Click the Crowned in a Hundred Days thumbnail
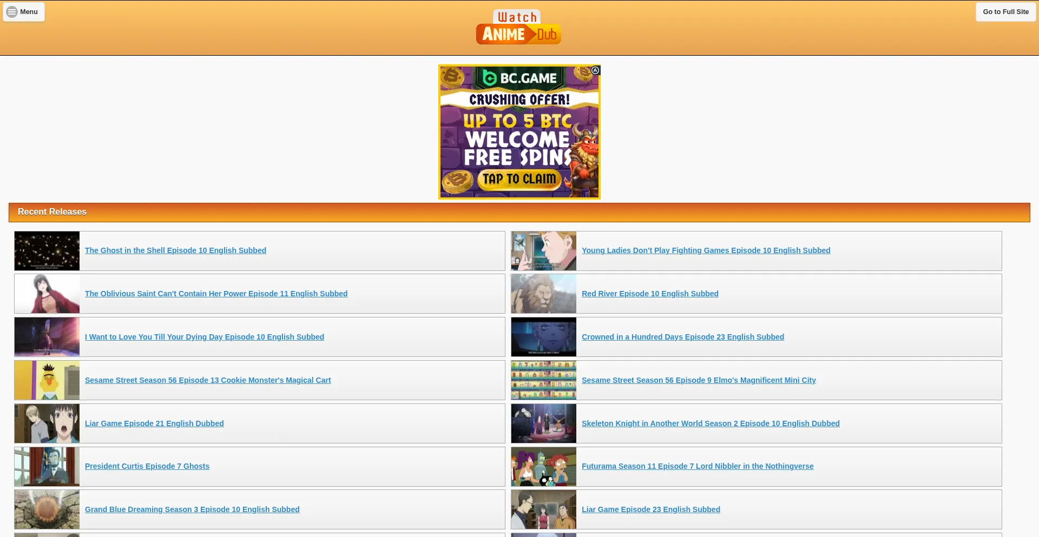This screenshot has height=537, width=1039. tap(544, 337)
